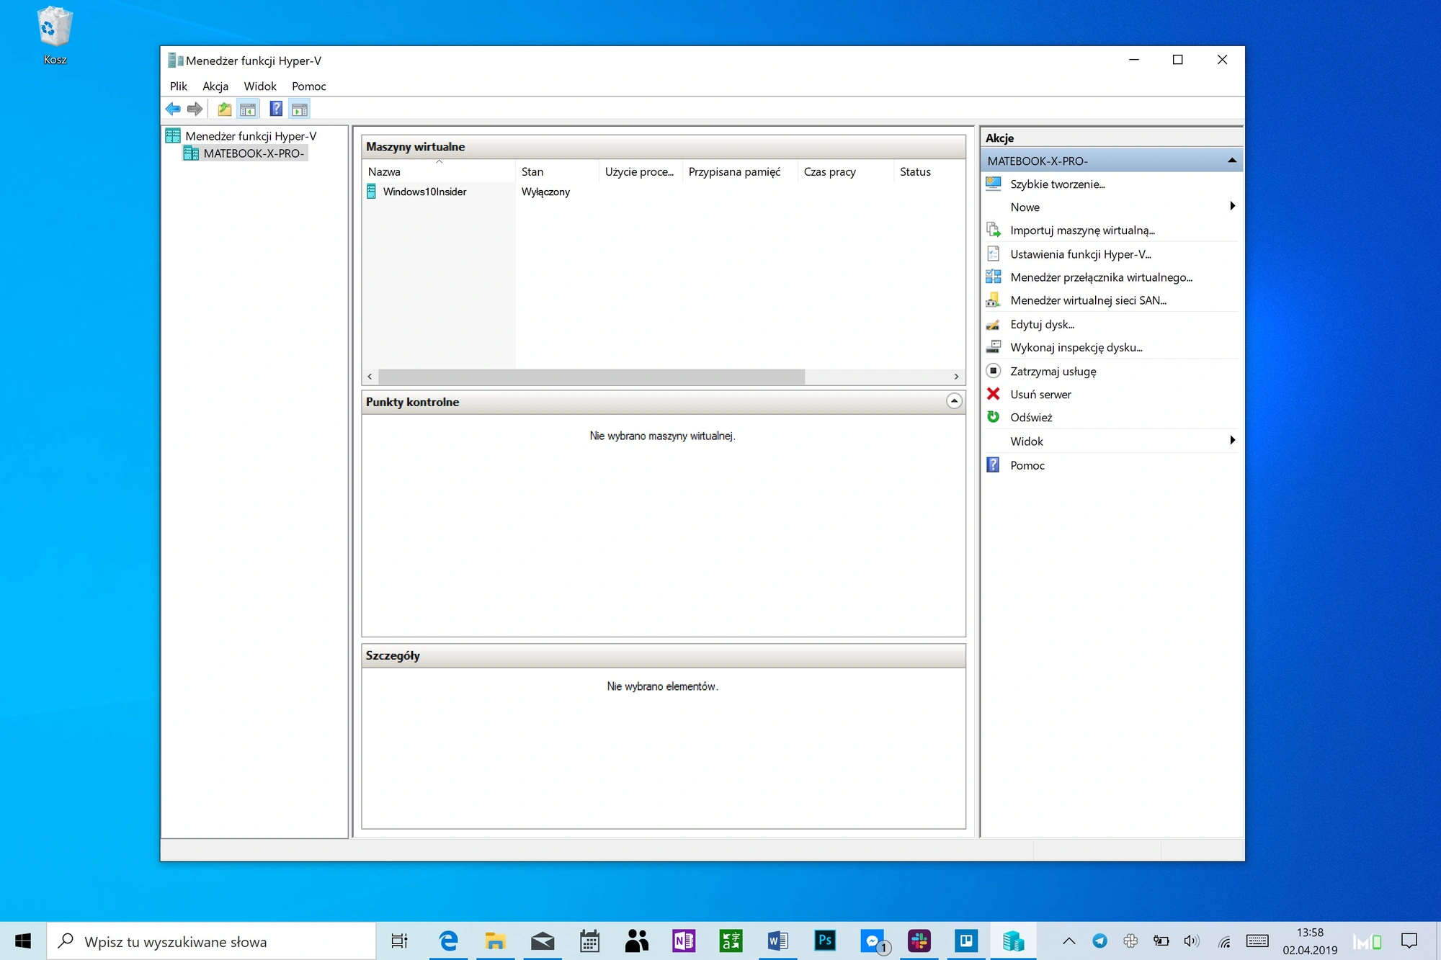Open the Akcja menu
The width and height of the screenshot is (1441, 960).
(215, 86)
